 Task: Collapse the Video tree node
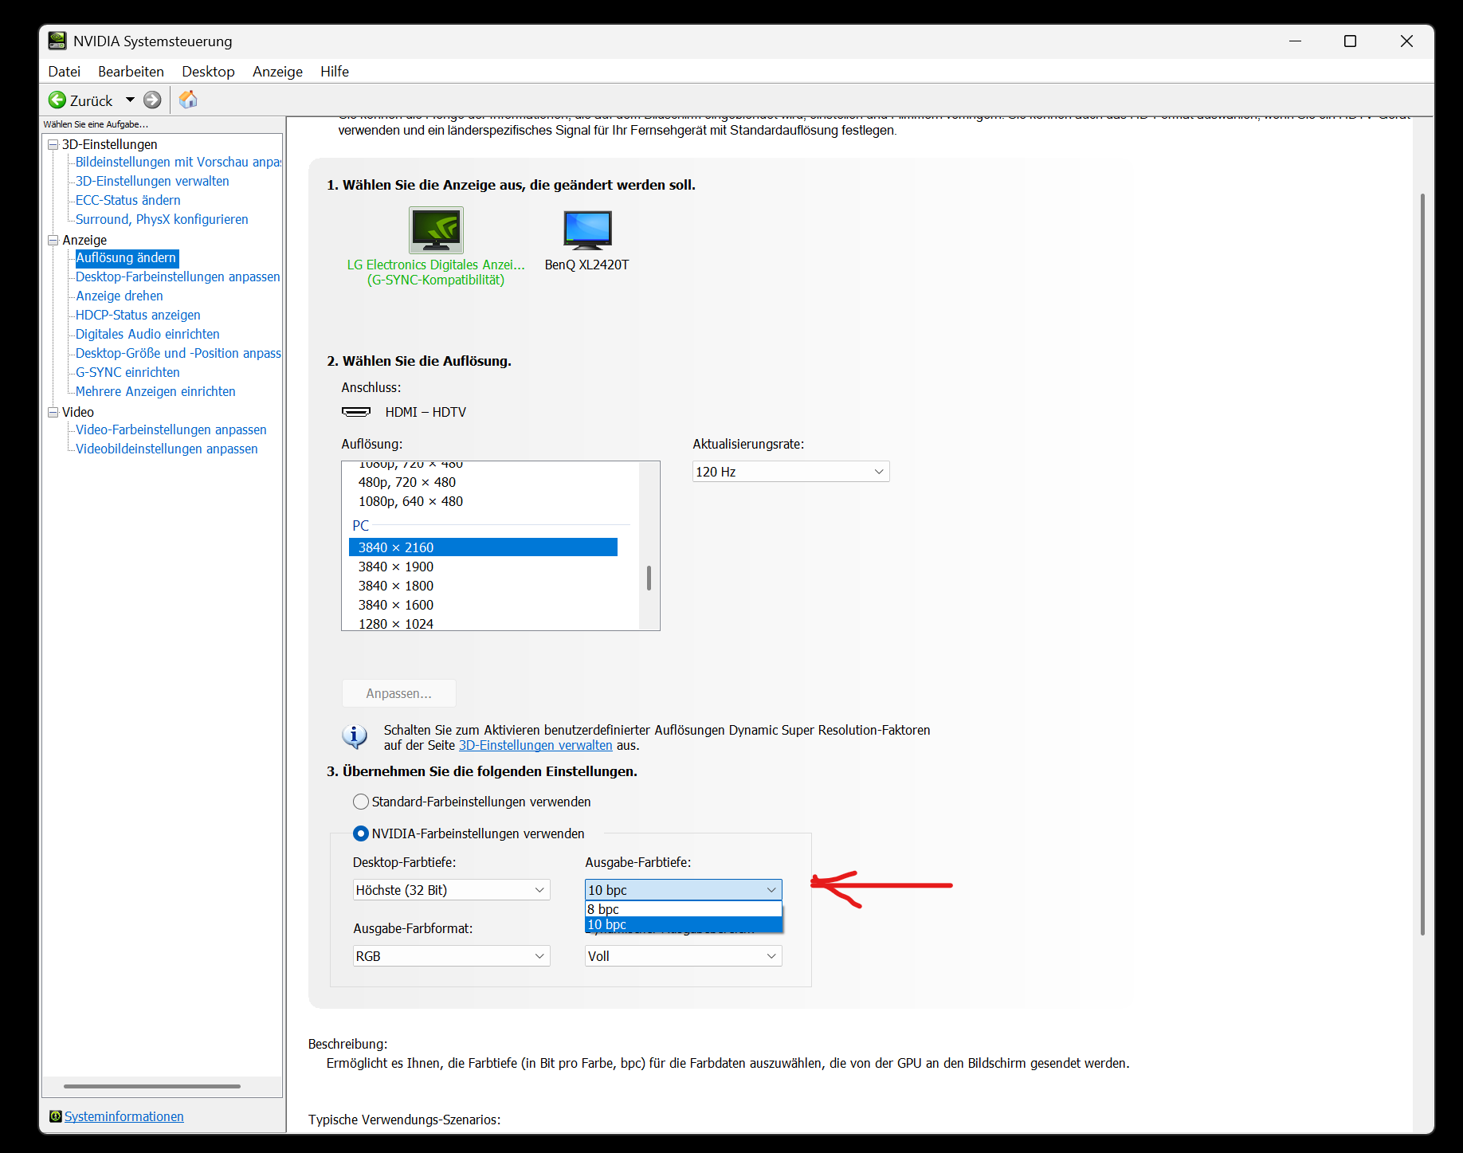tap(53, 412)
